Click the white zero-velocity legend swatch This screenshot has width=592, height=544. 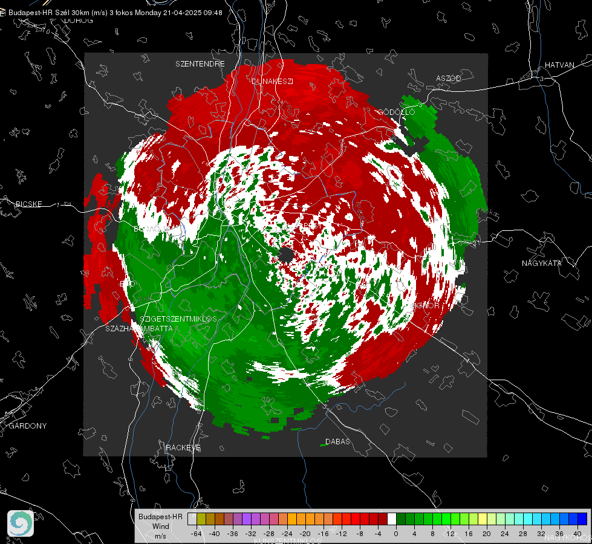point(392,519)
